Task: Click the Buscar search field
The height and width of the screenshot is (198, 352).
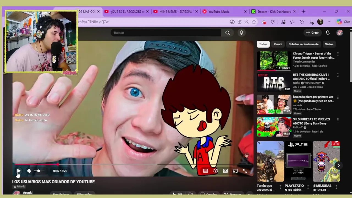Action: (166, 33)
